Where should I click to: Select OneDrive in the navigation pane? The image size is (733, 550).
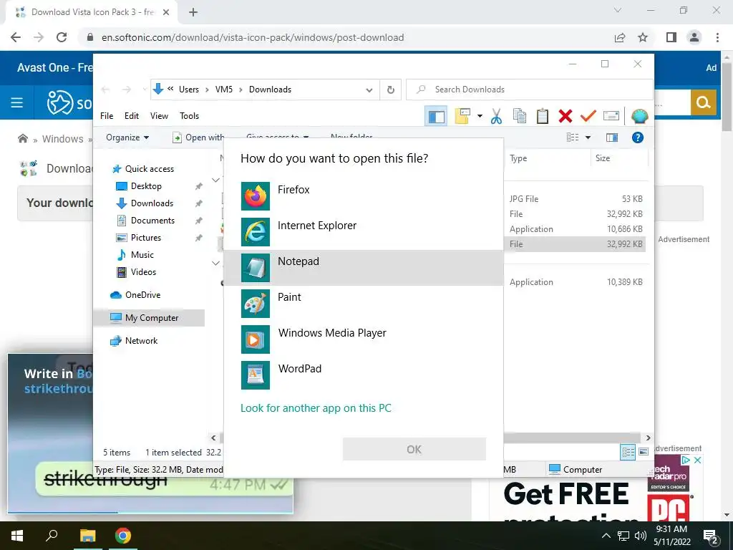click(142, 295)
